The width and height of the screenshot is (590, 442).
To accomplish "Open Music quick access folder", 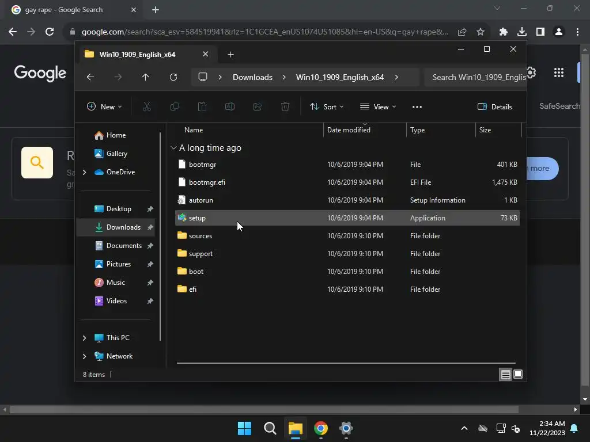I will (x=115, y=283).
